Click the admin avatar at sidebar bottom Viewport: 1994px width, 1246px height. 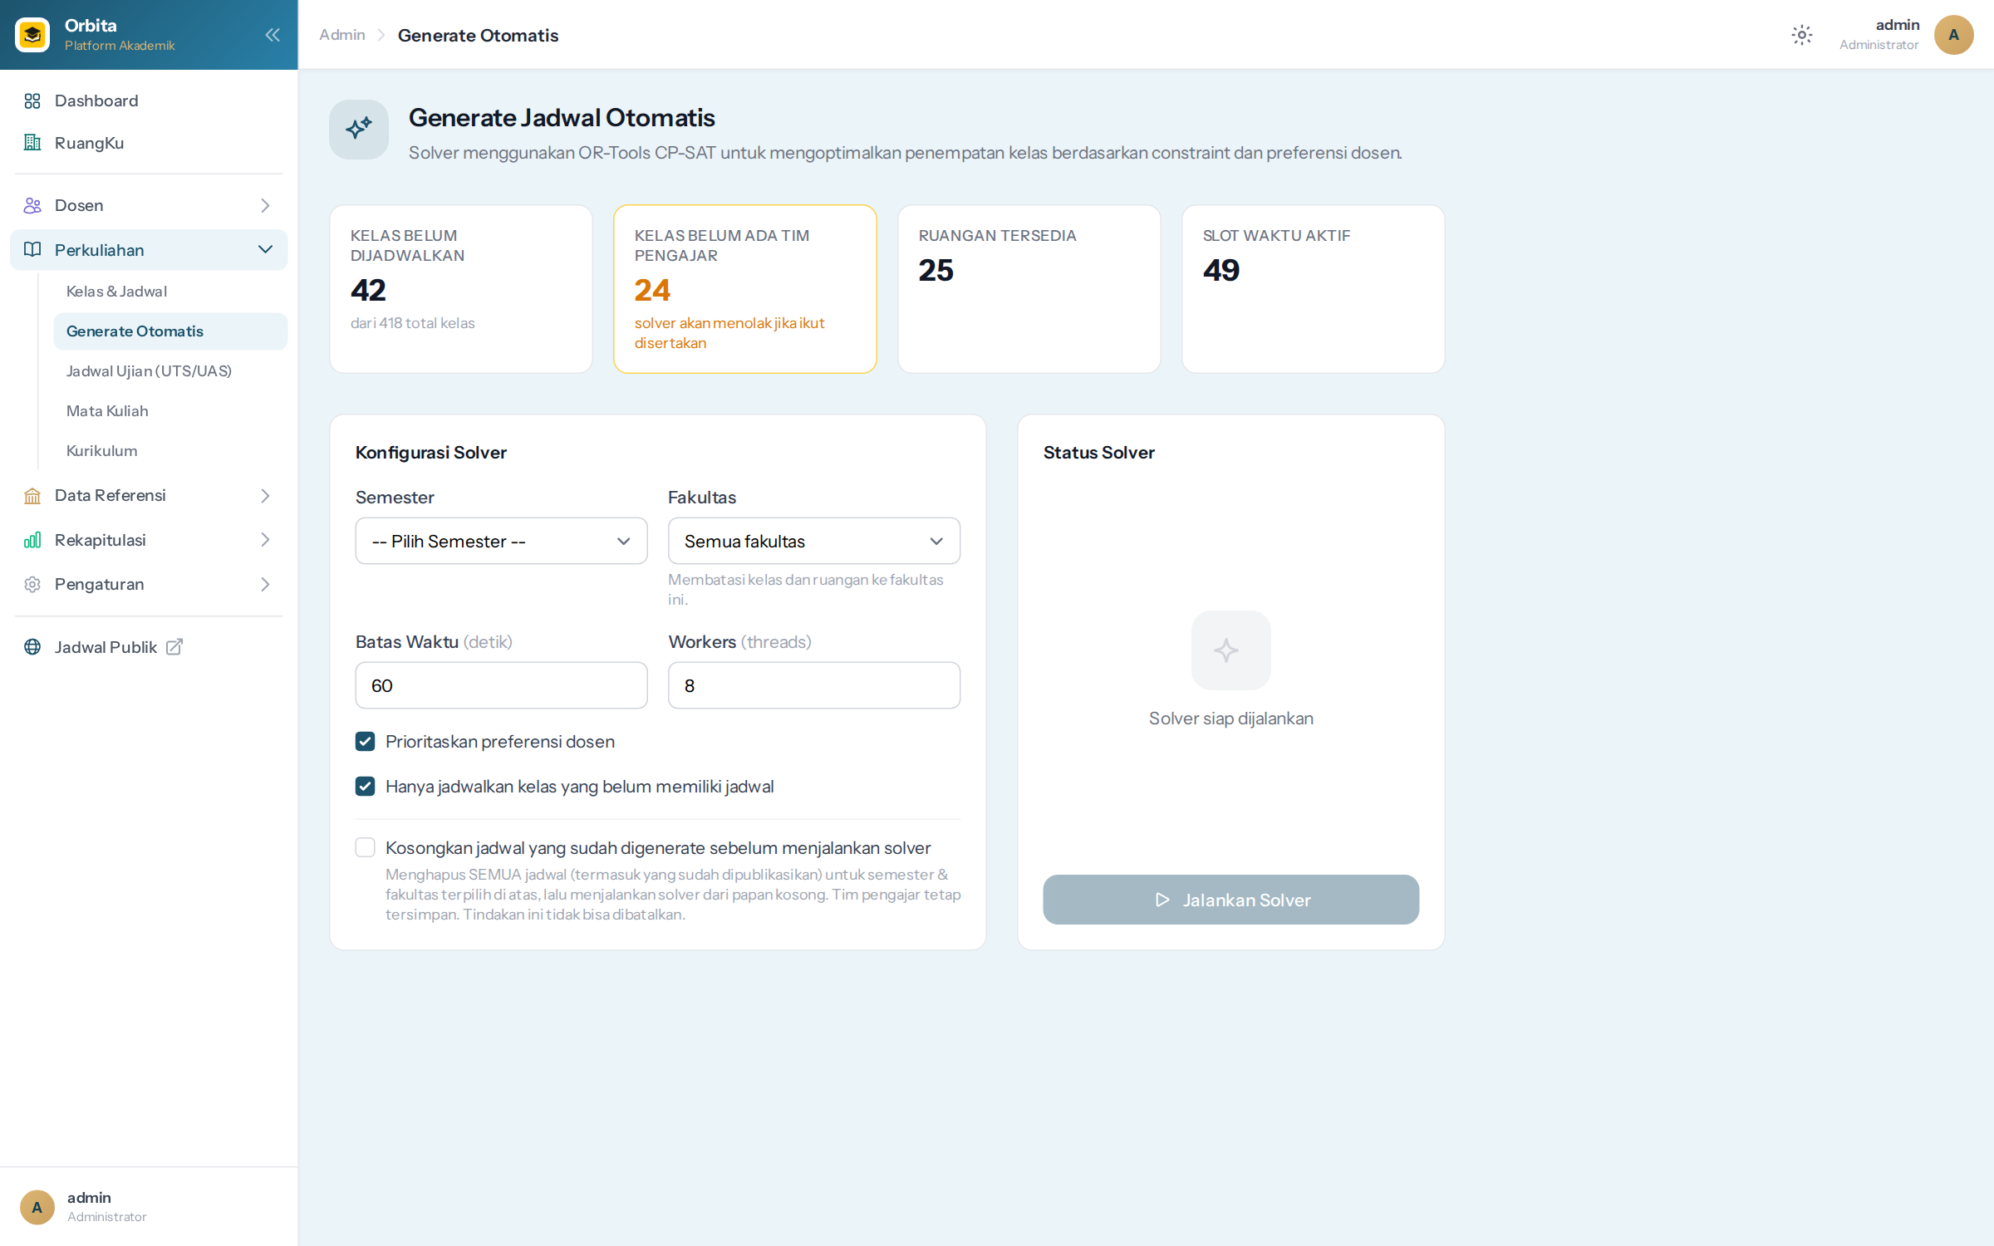pos(37,1207)
